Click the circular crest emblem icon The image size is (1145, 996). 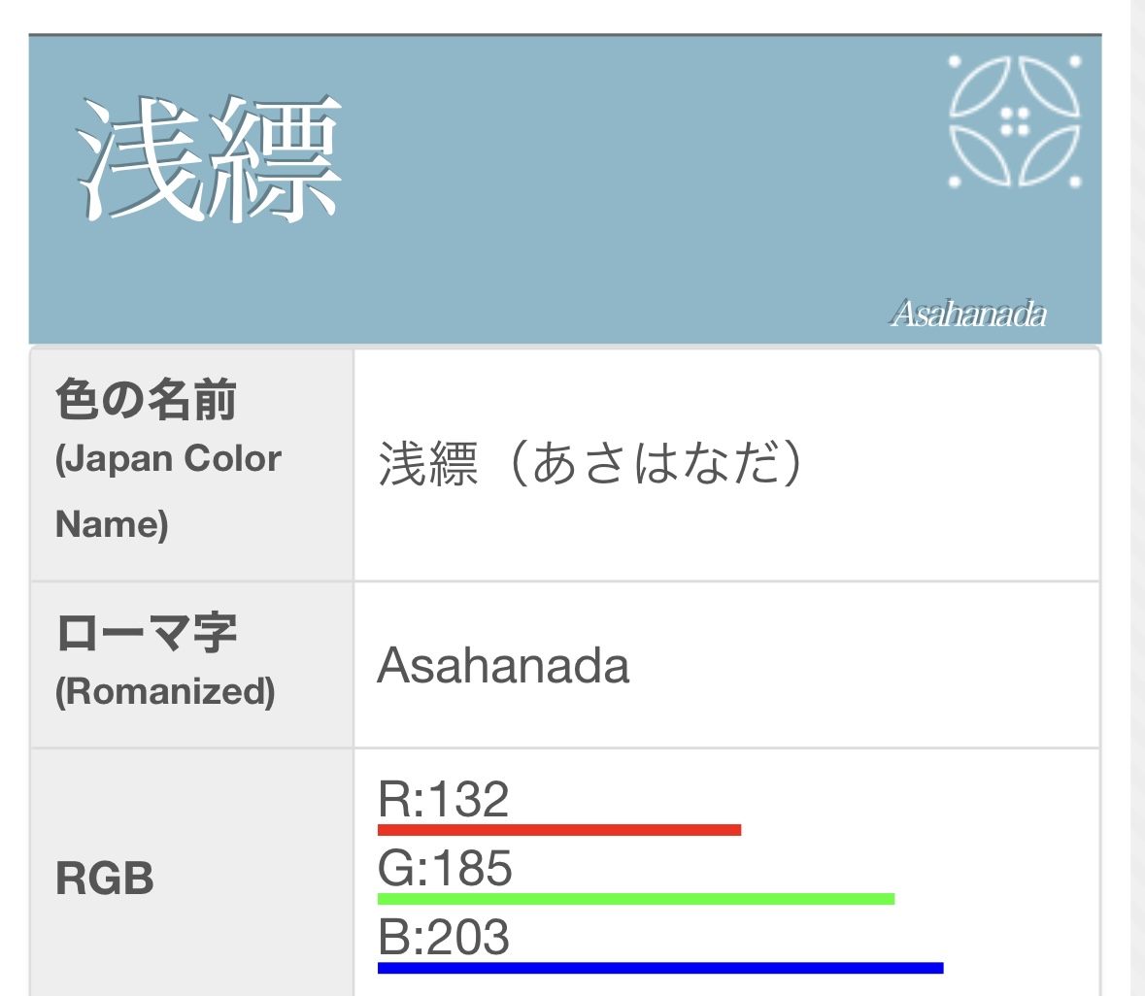(x=1014, y=121)
